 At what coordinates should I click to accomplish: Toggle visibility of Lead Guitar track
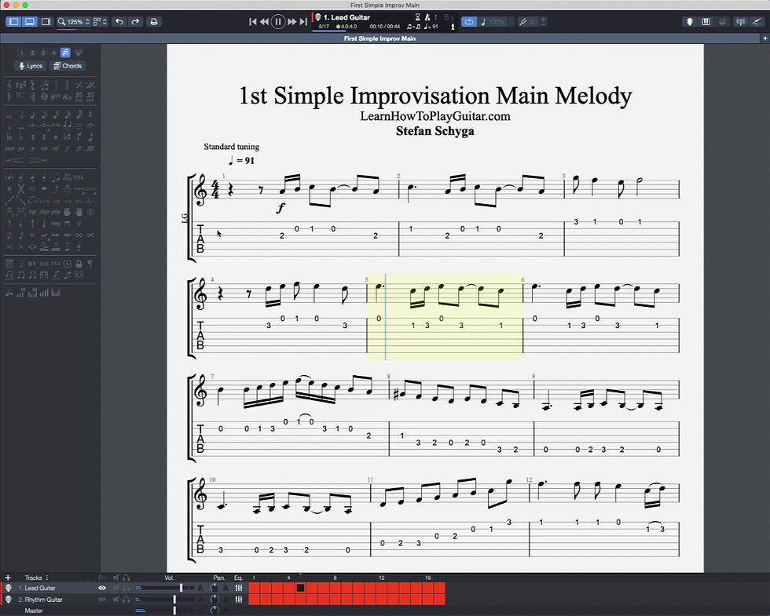tap(102, 588)
